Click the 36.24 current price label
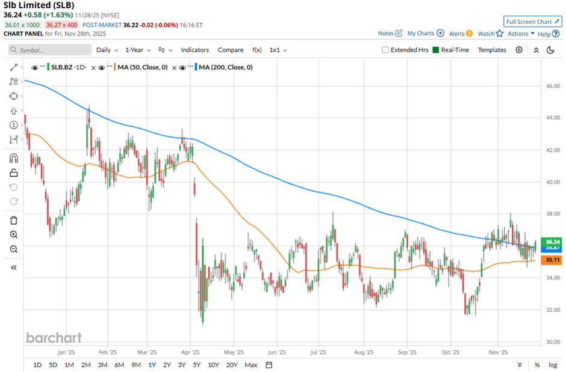 (552, 242)
